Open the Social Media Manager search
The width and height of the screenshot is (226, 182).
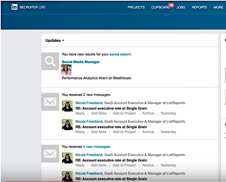tap(80, 62)
